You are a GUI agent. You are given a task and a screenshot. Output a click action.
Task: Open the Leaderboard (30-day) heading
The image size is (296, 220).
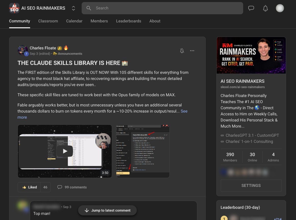pyautogui.click(x=240, y=207)
